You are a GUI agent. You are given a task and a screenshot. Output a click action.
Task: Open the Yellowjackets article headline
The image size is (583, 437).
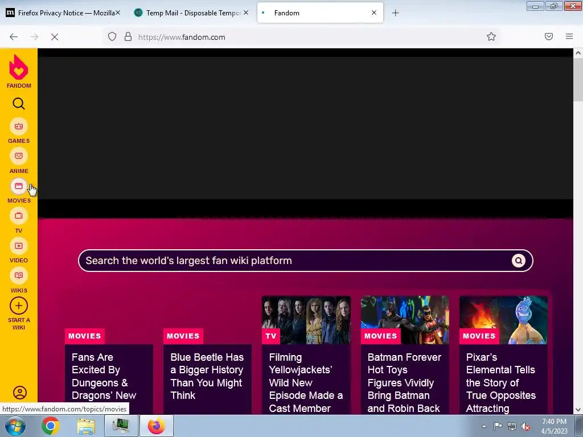click(x=306, y=382)
